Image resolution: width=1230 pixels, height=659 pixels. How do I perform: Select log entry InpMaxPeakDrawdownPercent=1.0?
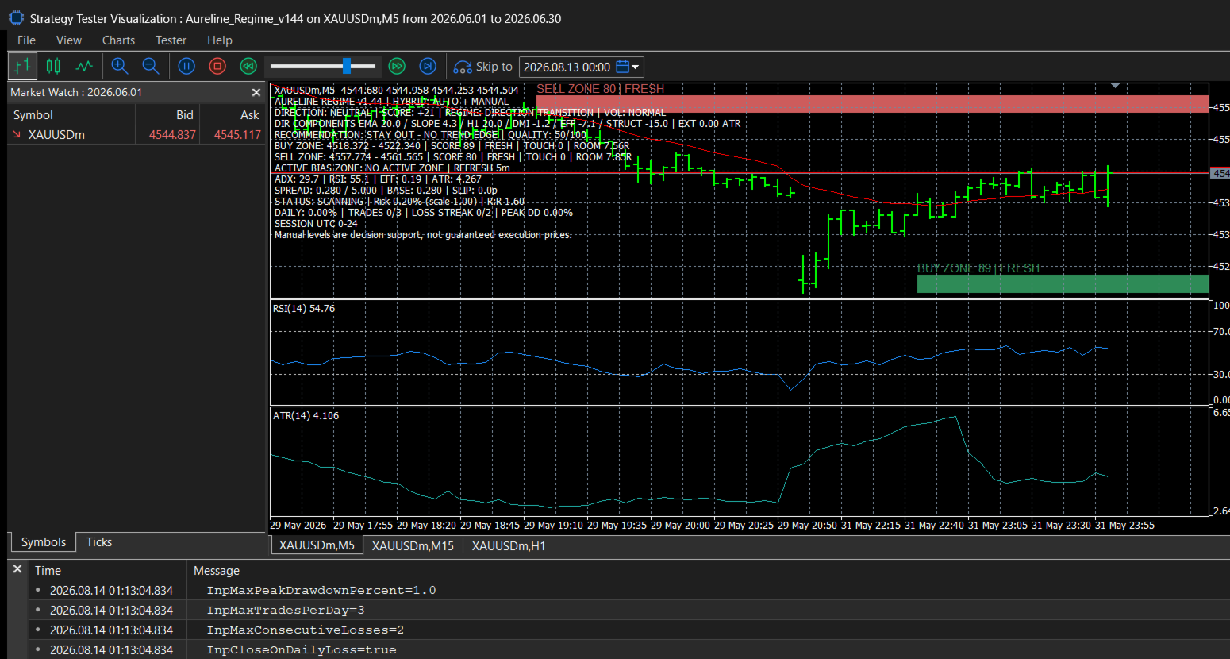[x=629, y=591]
